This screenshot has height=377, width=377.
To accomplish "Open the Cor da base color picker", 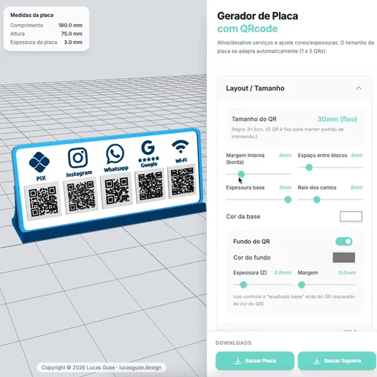I will (x=351, y=216).
